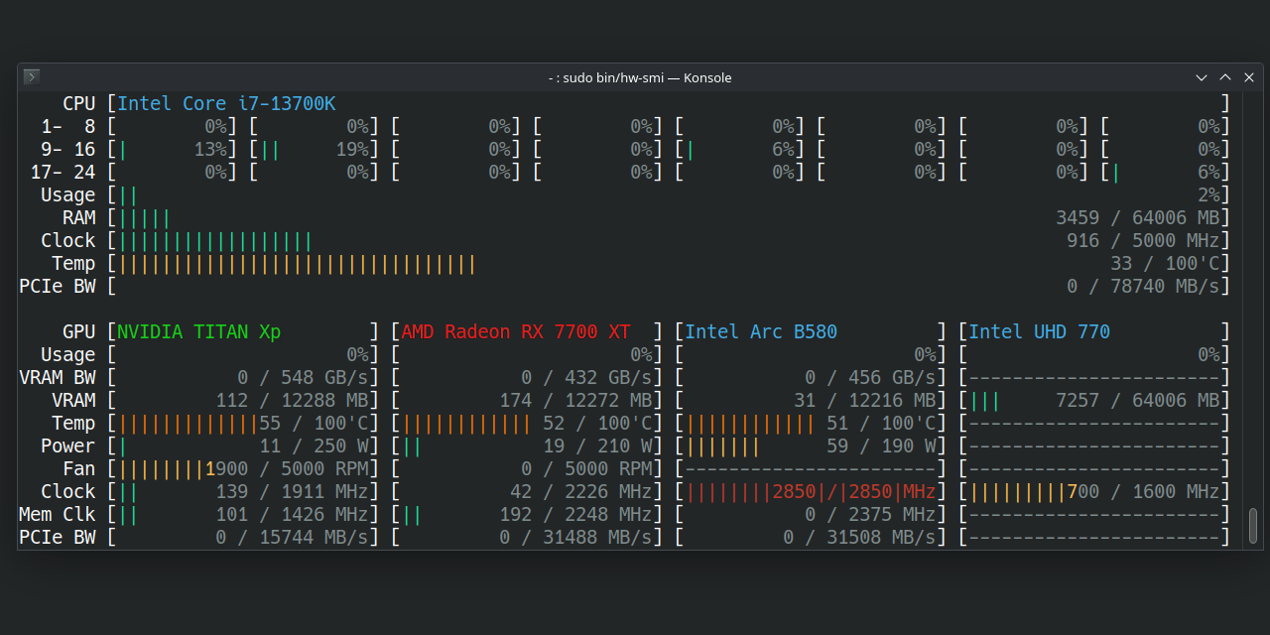
Task: Click the green CPU Clock bar
Action: click(215, 241)
